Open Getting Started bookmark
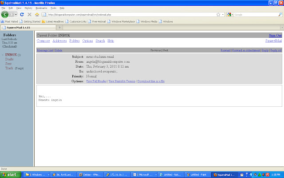Image resolution: width=284 pixels, height=178 pixels. pyautogui.click(x=30, y=21)
